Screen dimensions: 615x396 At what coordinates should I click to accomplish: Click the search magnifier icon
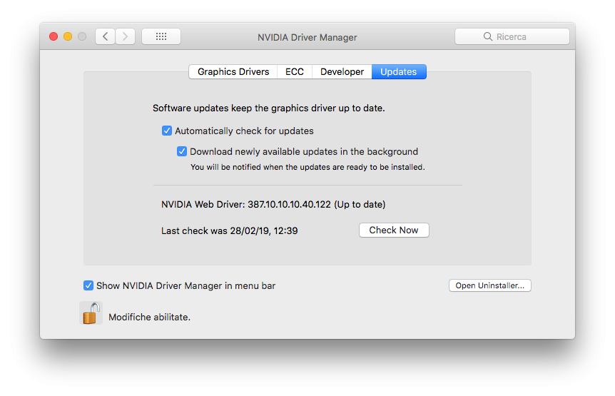pos(487,36)
